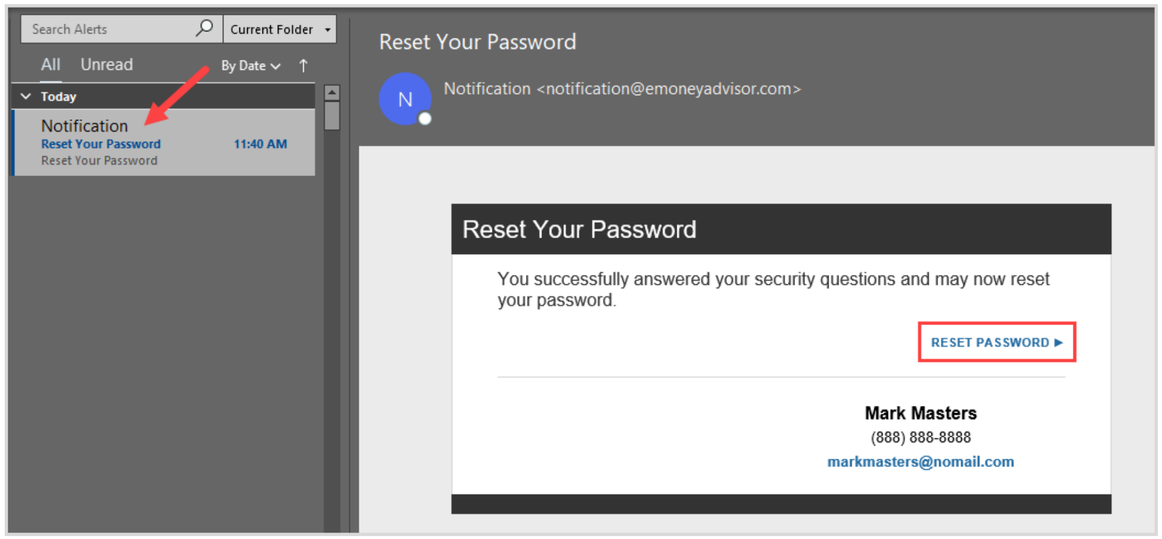Click the Reset Your Password subject line in list
The width and height of the screenshot is (1162, 539).
(x=101, y=144)
